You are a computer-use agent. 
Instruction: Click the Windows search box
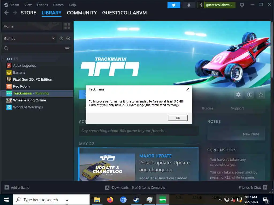[51, 200]
